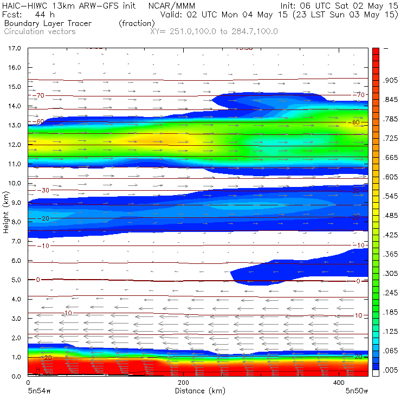Screen dimensions: 401x401
Task: Click the 'Init: 06 UTC Sat 02 May 15' text
Action: click(x=339, y=5)
